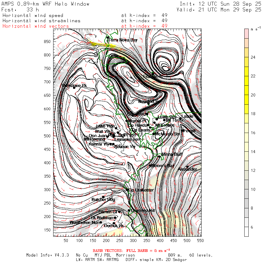The width and height of the screenshot is (263, 263).
Task: Select the Minna Bluff station dot
Action: (159, 156)
